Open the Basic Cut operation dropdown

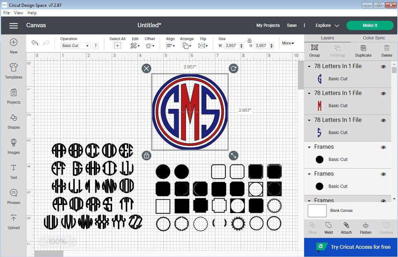[x=75, y=46]
